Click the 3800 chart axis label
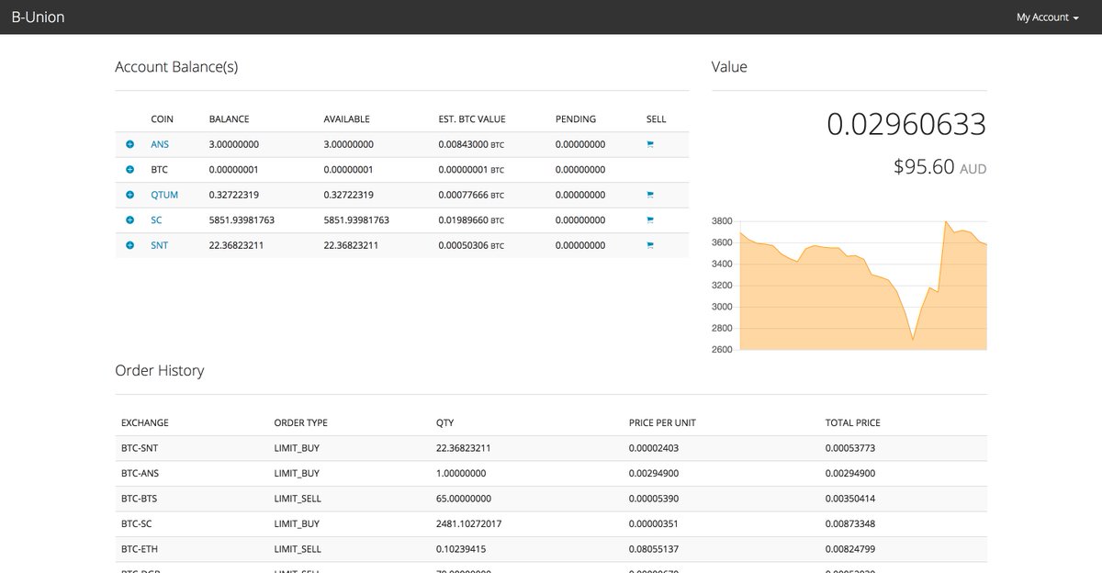 click(x=722, y=221)
